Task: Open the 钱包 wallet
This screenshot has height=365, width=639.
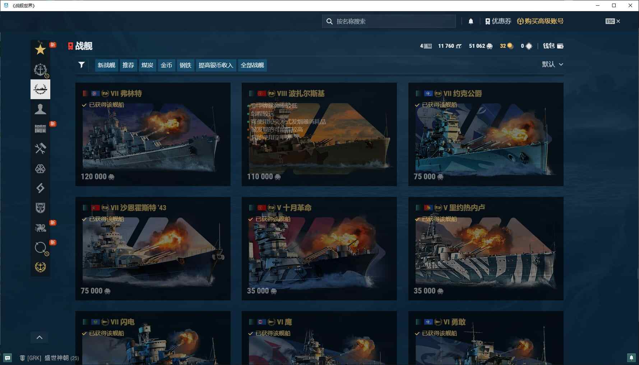Action: [553, 46]
